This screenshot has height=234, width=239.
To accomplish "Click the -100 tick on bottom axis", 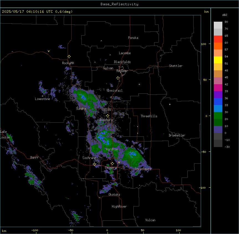I will (x=35, y=230).
